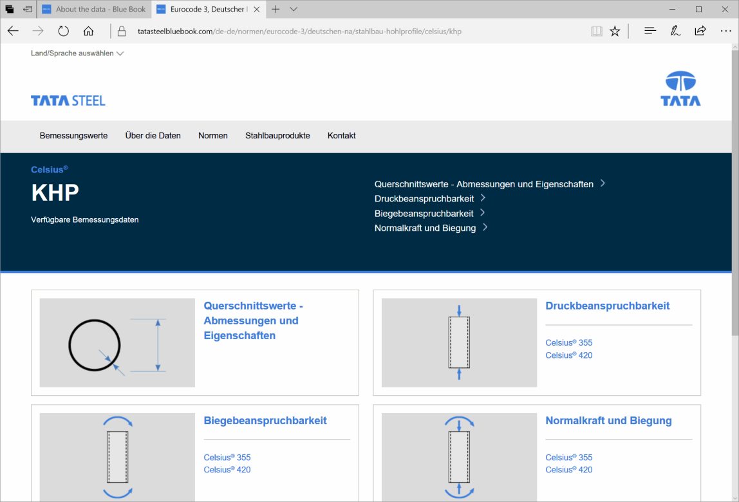Share this page
The width and height of the screenshot is (739, 502).
(700, 31)
